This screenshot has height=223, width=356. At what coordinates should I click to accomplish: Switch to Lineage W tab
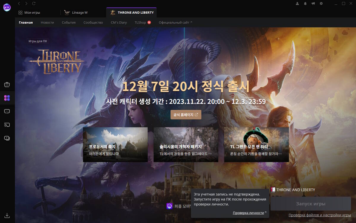coord(76,12)
